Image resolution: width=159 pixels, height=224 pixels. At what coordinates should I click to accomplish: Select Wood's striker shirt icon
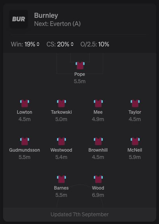[98, 179]
